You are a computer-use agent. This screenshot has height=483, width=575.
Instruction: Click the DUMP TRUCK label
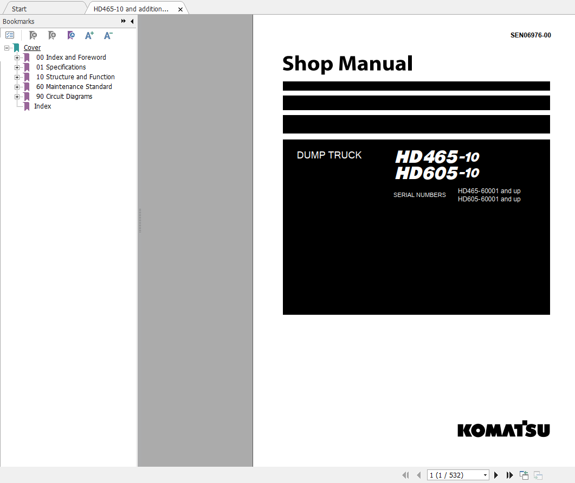pos(330,155)
